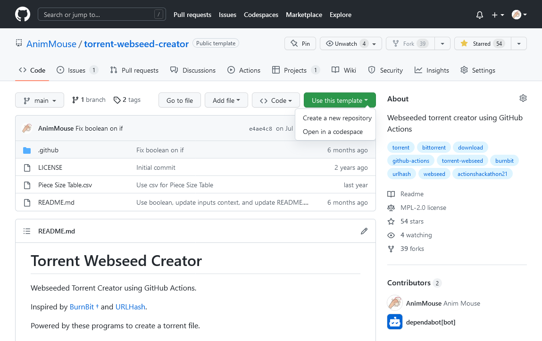
Task: Go to the Discussions tab
Action: pyautogui.click(x=193, y=70)
